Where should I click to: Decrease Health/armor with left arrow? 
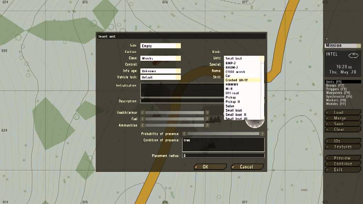coord(143,113)
